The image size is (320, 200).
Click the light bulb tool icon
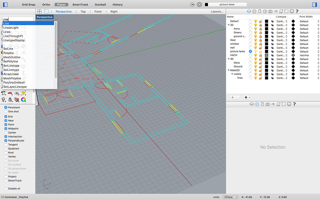(3, 100)
